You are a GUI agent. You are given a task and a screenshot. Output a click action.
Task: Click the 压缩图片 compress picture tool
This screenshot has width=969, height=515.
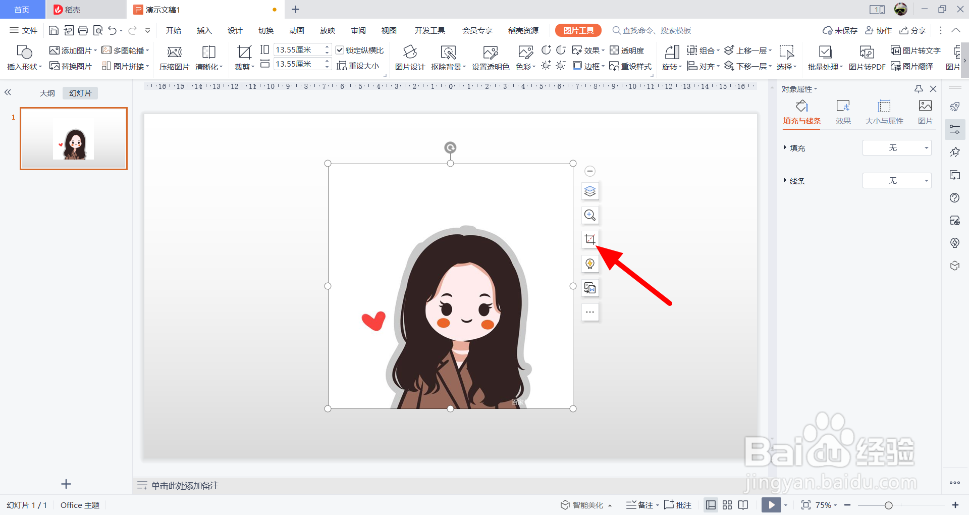(x=174, y=58)
